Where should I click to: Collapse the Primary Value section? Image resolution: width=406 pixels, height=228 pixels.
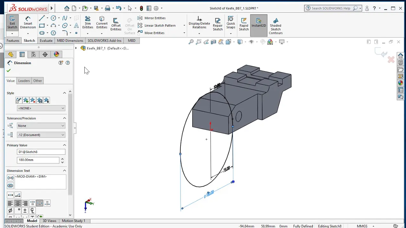64,145
